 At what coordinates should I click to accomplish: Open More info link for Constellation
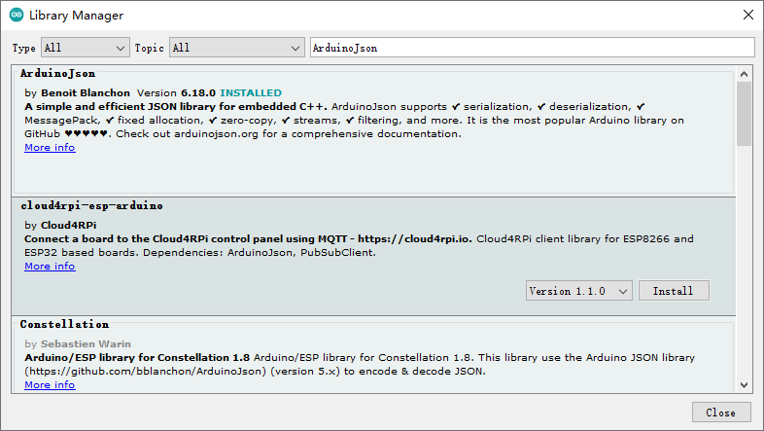tap(50, 384)
